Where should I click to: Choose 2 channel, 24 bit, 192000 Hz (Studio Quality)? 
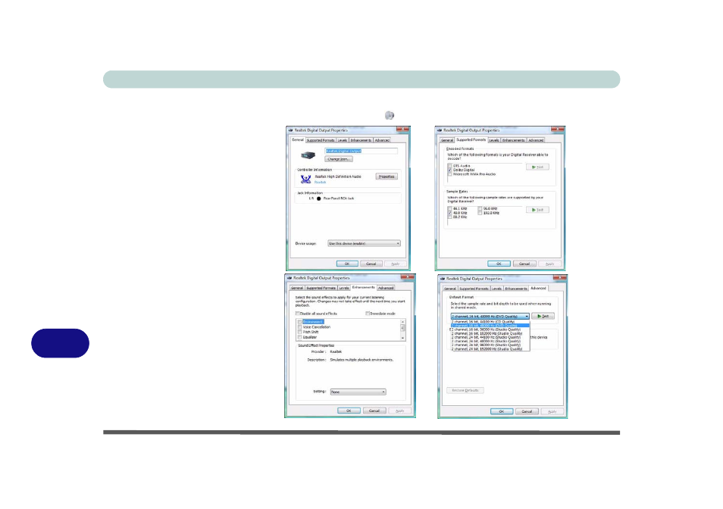490,349
